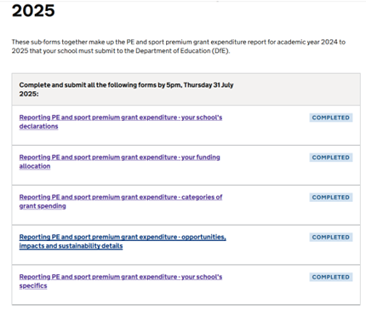
Task: Open the school's specifics form link
Action: pyautogui.click(x=121, y=281)
